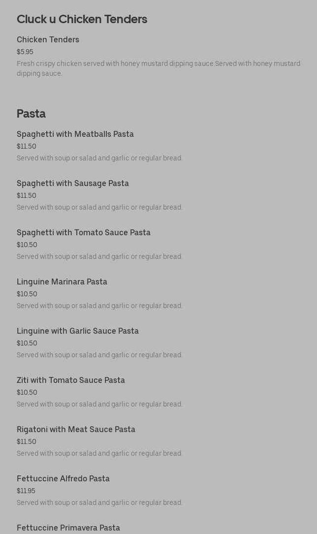The height and width of the screenshot is (534, 317).
Task: Open the Fettuccine Primavera Pasta item
Action: click(x=68, y=528)
